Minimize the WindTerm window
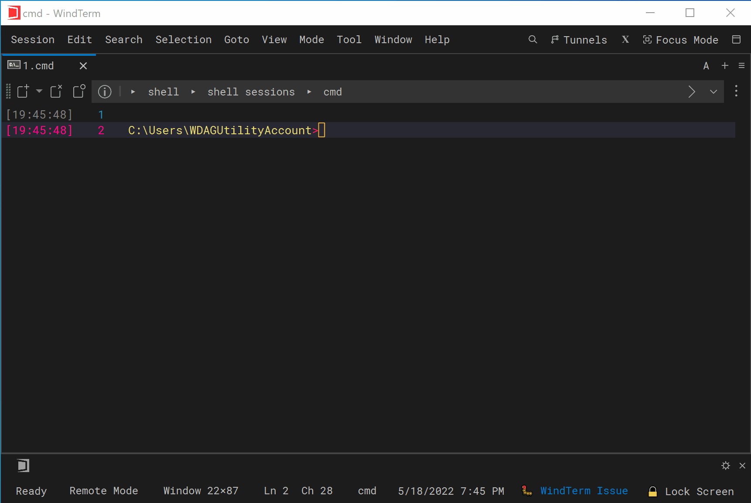751x503 pixels. coord(650,13)
